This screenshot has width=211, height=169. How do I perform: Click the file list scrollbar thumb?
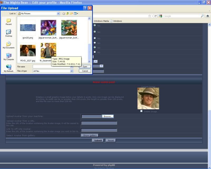point(89,52)
